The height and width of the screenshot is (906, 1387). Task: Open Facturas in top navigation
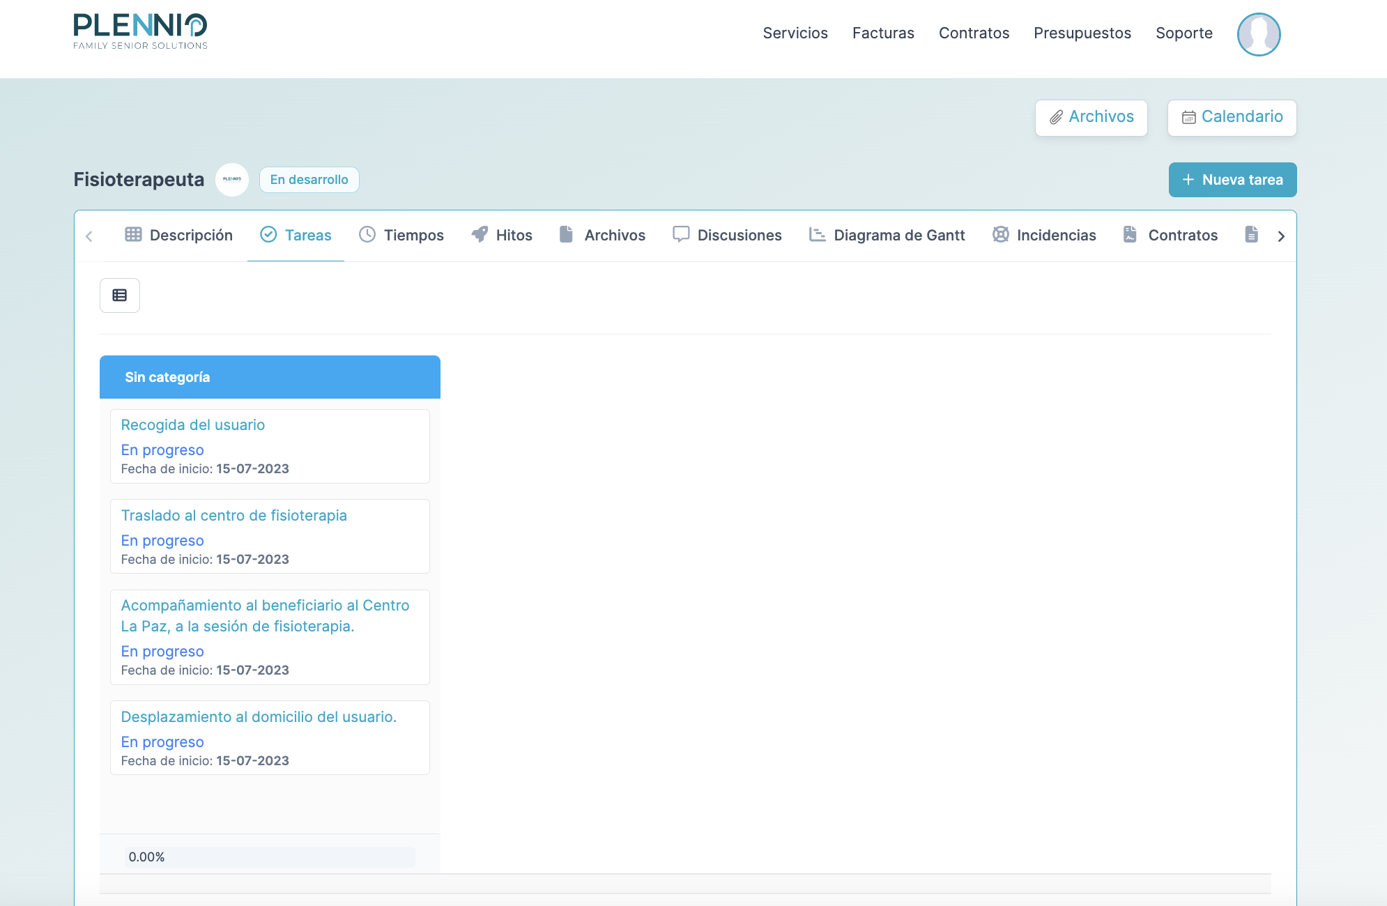(x=883, y=33)
